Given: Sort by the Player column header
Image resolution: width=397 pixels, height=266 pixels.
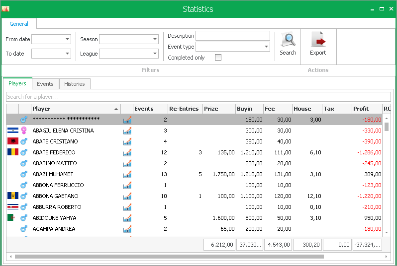Looking at the screenshot, I should (75, 109).
